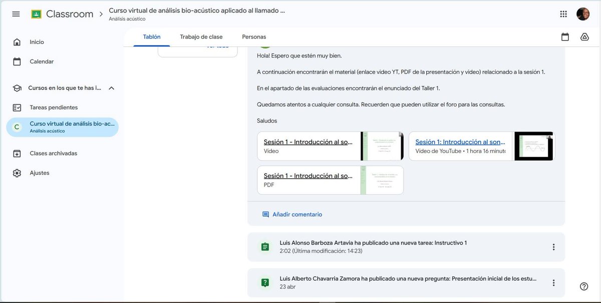Click the PDF attachment thumbnail preview

click(382, 180)
